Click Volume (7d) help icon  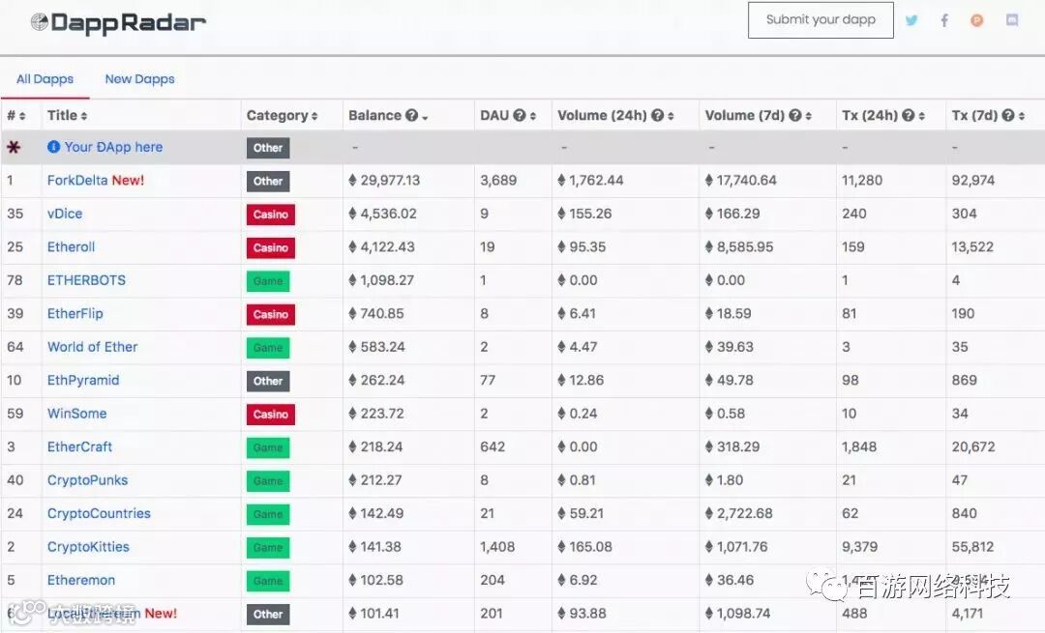pyautogui.click(x=795, y=115)
